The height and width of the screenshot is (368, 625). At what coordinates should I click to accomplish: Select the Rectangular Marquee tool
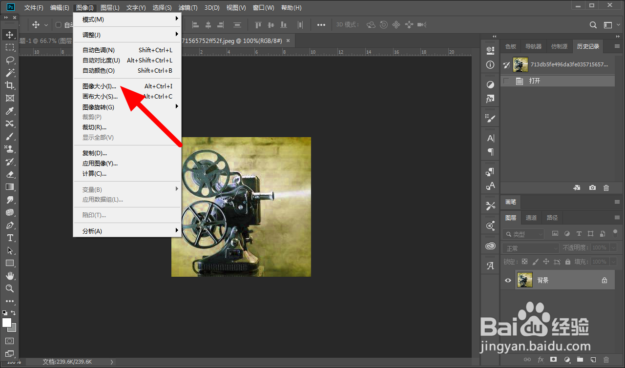(x=10, y=47)
